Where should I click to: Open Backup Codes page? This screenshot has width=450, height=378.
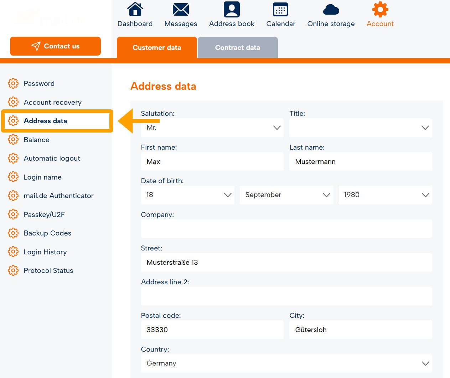[47, 233]
